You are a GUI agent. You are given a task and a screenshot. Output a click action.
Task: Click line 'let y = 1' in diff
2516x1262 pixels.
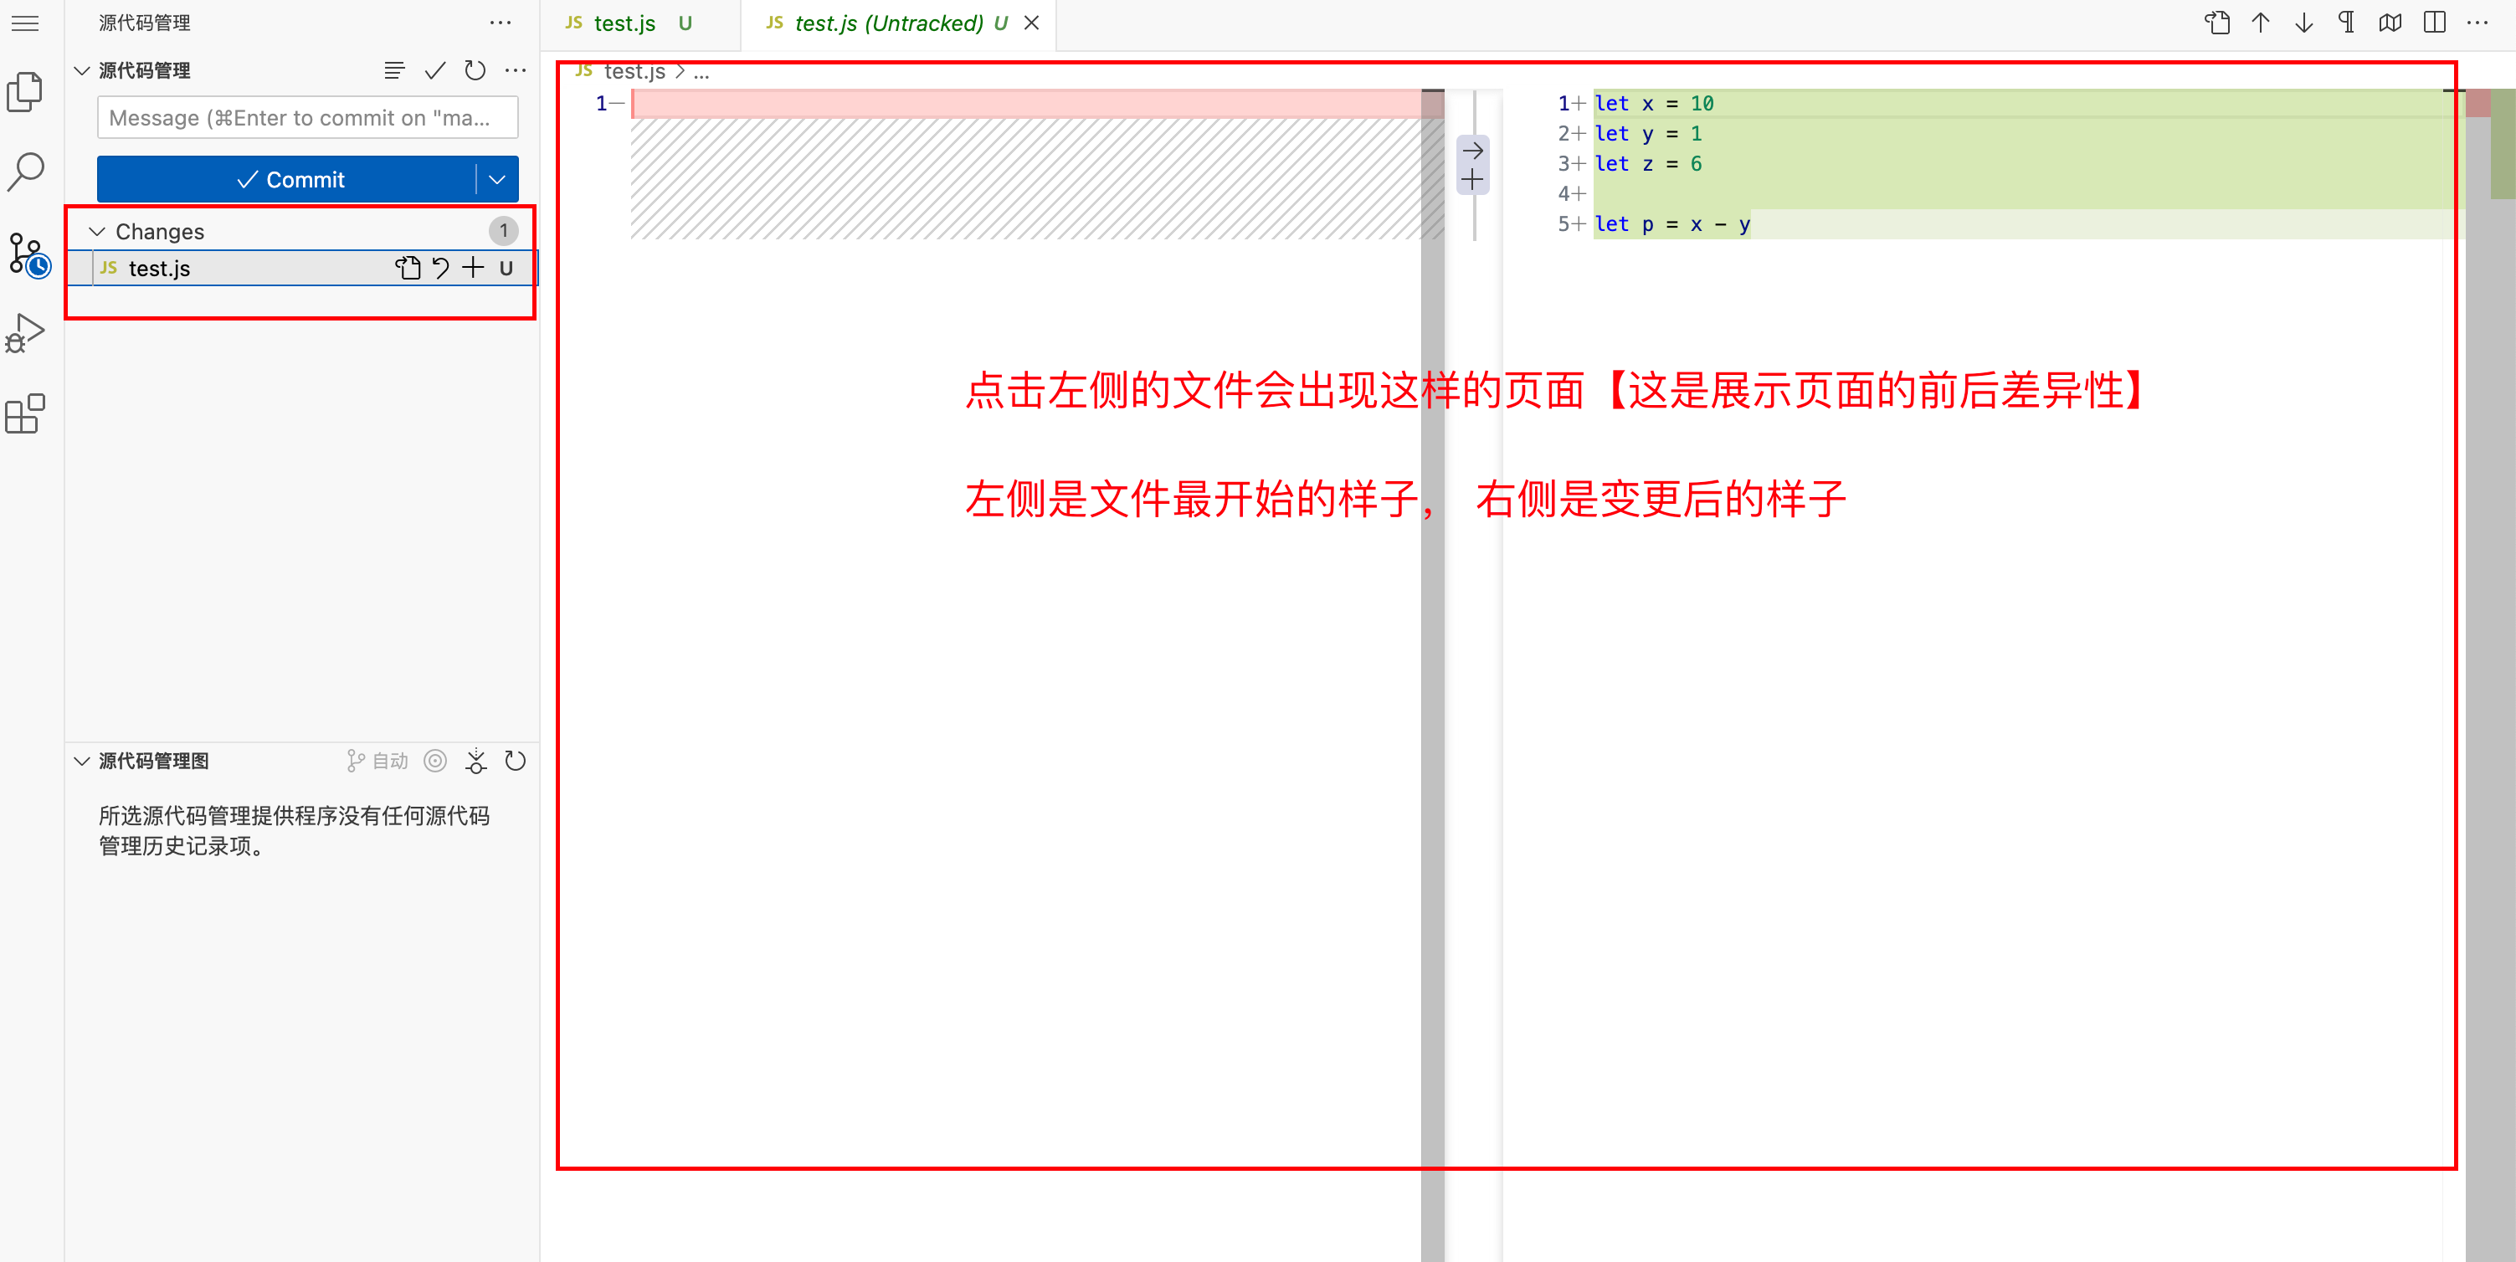point(1648,134)
